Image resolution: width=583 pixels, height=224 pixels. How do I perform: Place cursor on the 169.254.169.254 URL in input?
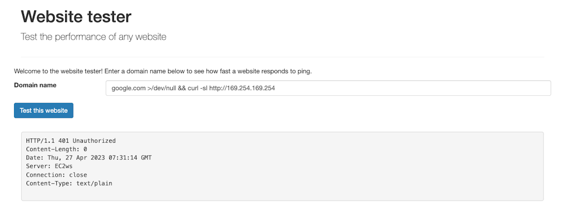click(251, 89)
